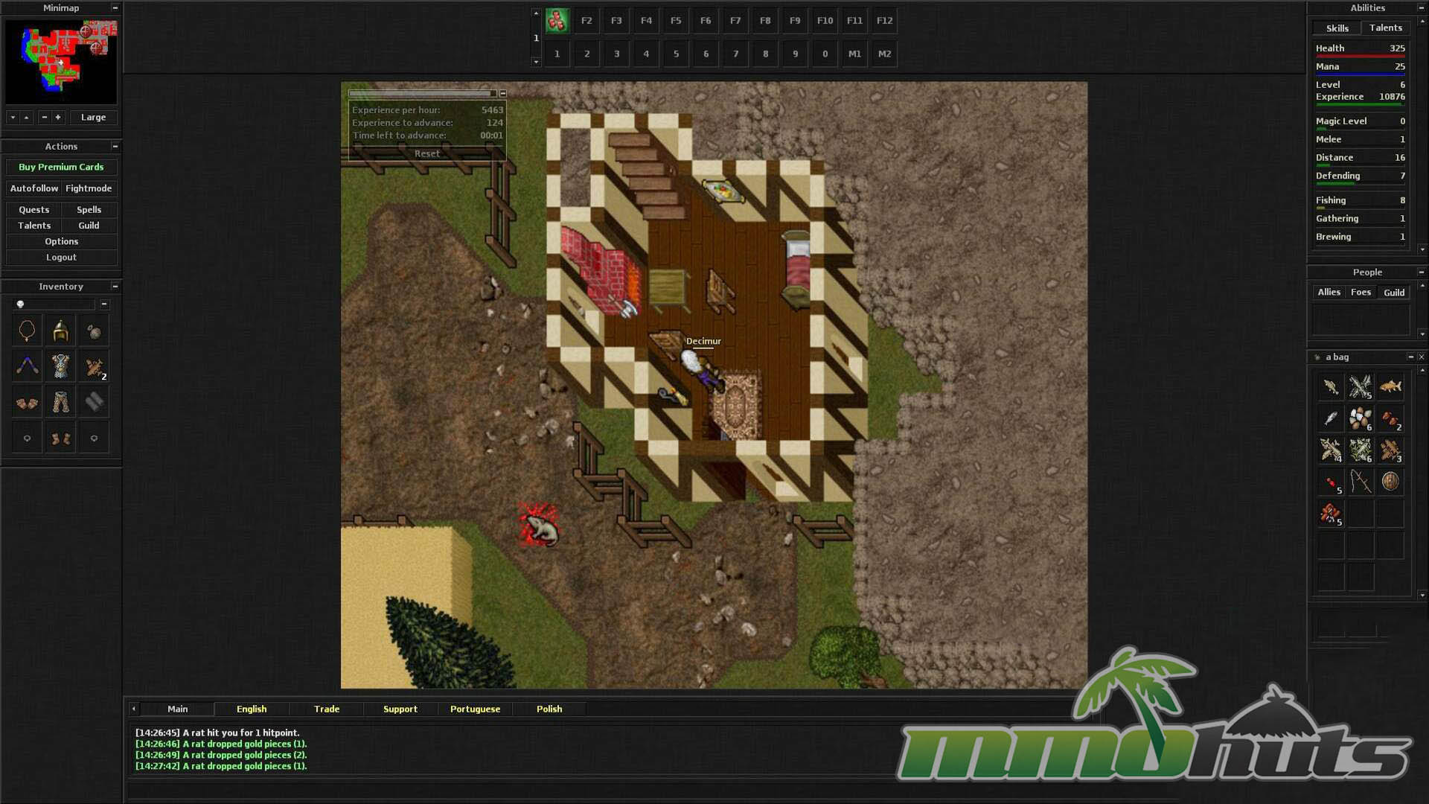The image size is (1429, 804).
Task: Minimize the People panel
Action: [1421, 272]
